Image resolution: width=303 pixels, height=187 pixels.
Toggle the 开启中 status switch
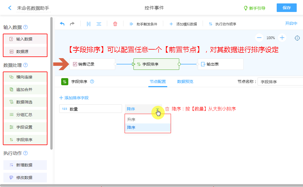pos(291,24)
